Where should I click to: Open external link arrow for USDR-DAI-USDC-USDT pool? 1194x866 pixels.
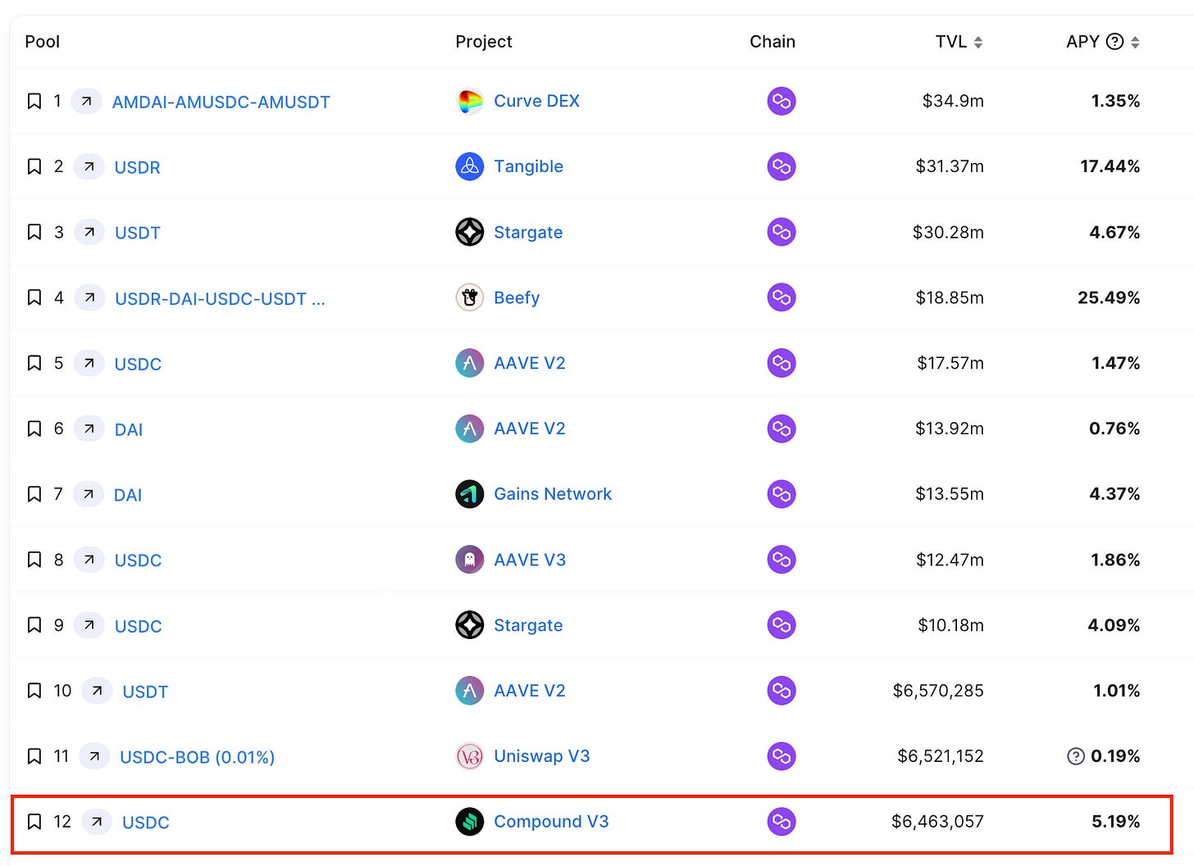(89, 297)
